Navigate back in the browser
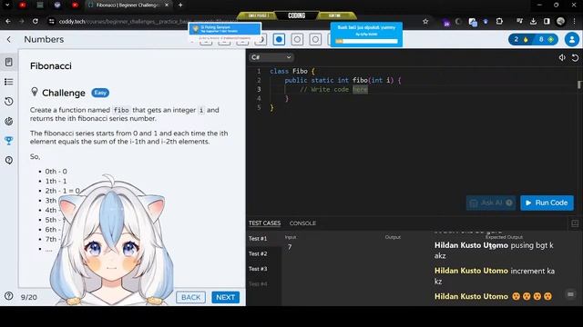This screenshot has width=583, height=327. pos(8,22)
